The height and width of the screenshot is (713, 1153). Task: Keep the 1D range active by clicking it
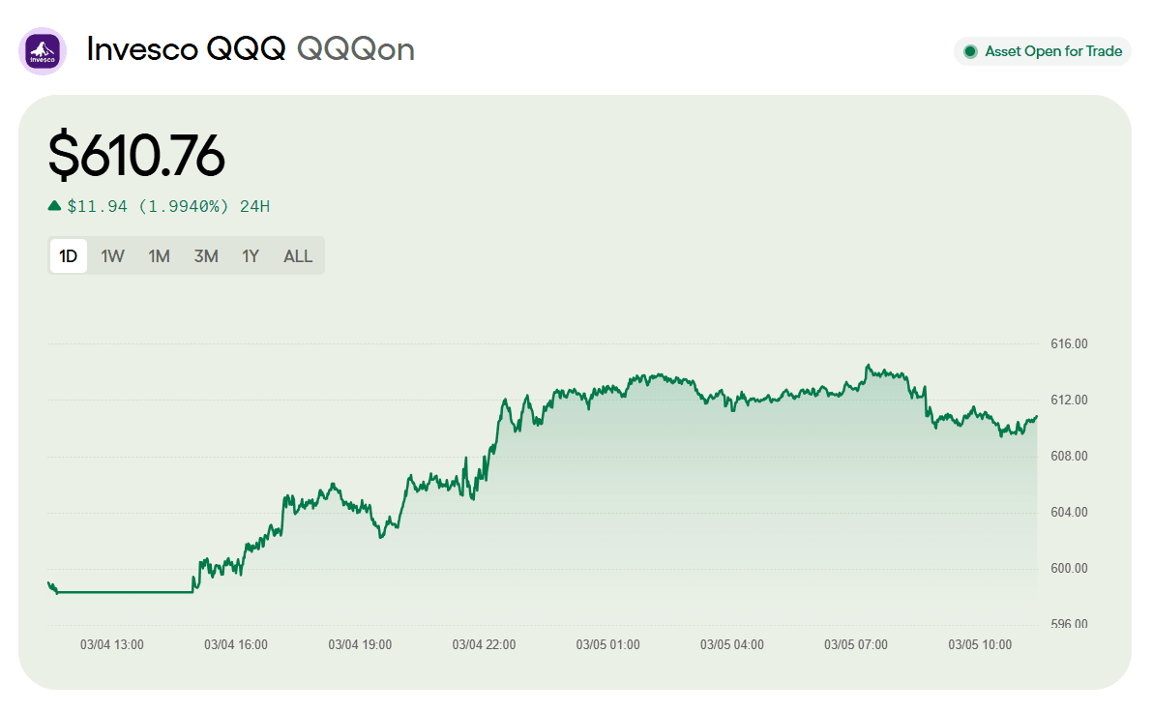[x=68, y=255]
